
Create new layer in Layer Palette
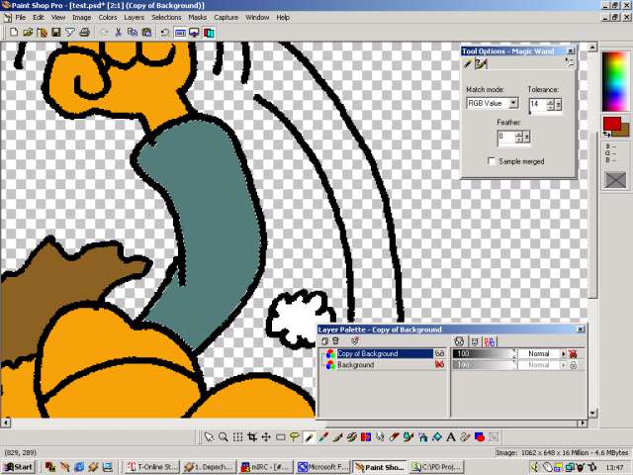(324, 341)
